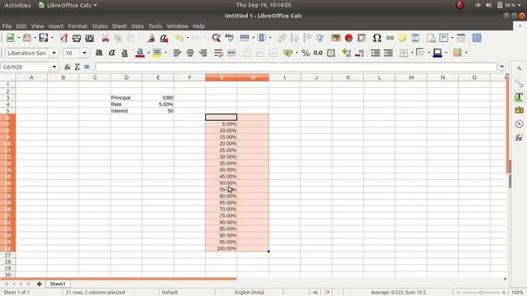
Task: Insert a chart with the pie icon
Action: [x=348, y=38]
